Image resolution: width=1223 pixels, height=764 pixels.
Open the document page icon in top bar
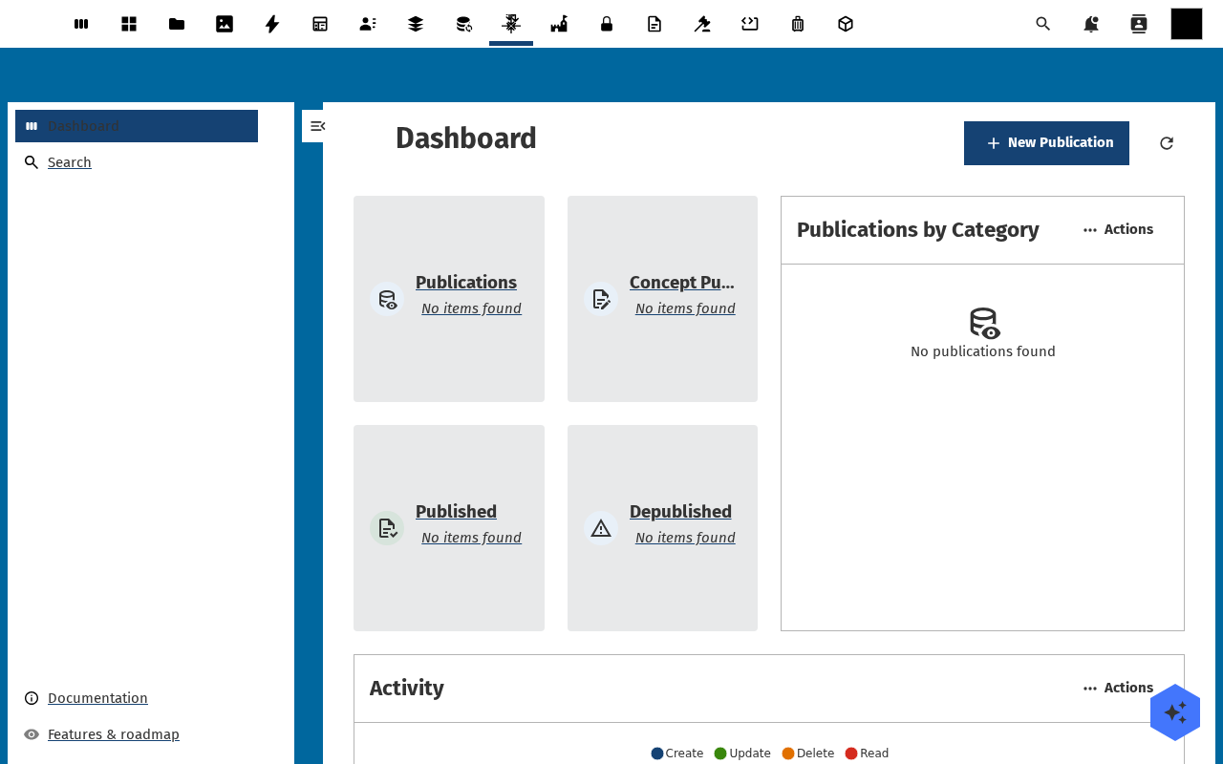(x=654, y=24)
